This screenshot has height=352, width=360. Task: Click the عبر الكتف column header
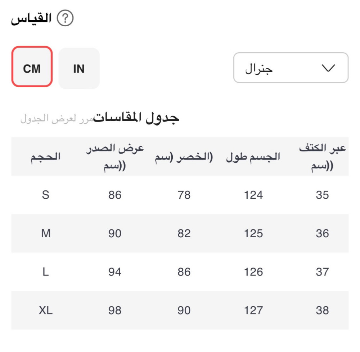322,157
